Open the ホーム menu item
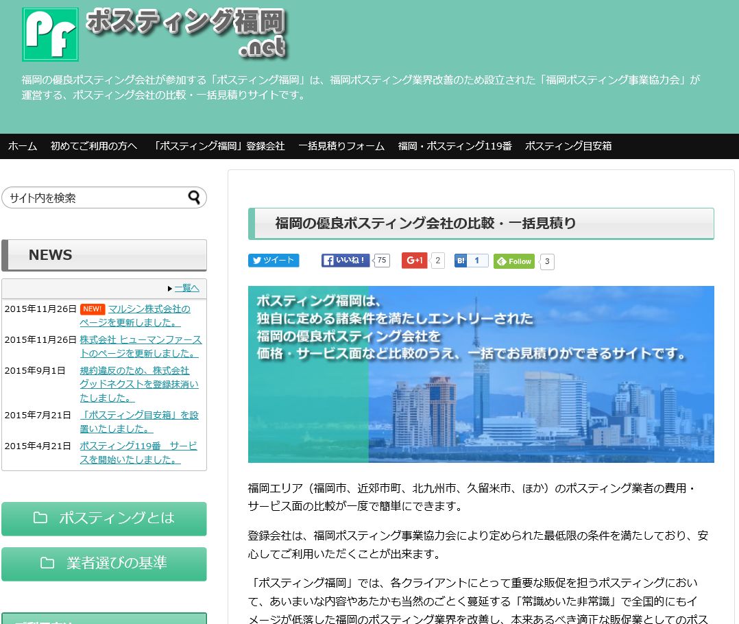The height and width of the screenshot is (624, 739). 23,146
